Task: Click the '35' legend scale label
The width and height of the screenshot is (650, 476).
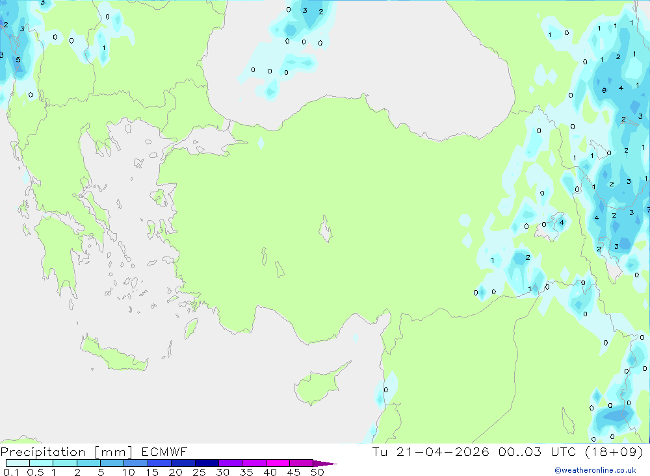Action: pyautogui.click(x=246, y=472)
